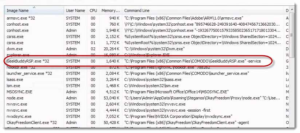Select OkayFreedomClient.exe *32 process
Viewport: 300px width, 133px height.
click(145, 123)
